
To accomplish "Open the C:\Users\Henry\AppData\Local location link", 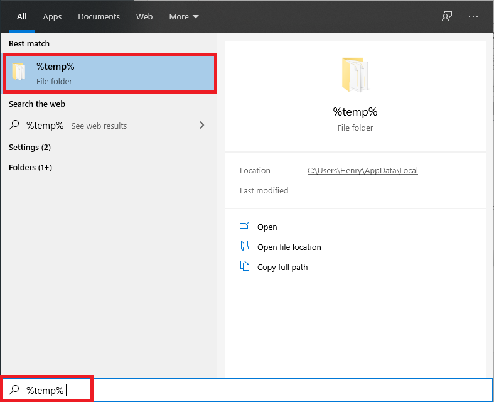I will pyautogui.click(x=363, y=171).
